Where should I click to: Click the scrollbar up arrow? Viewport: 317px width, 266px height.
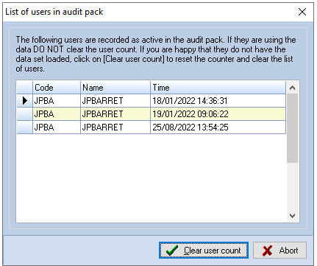pos(292,88)
